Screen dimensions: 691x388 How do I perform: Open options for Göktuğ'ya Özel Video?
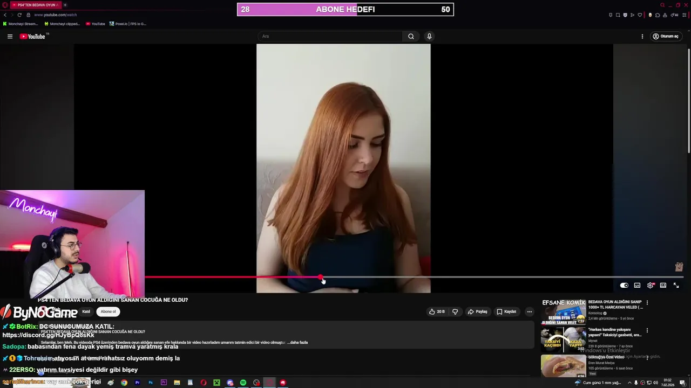(647, 358)
